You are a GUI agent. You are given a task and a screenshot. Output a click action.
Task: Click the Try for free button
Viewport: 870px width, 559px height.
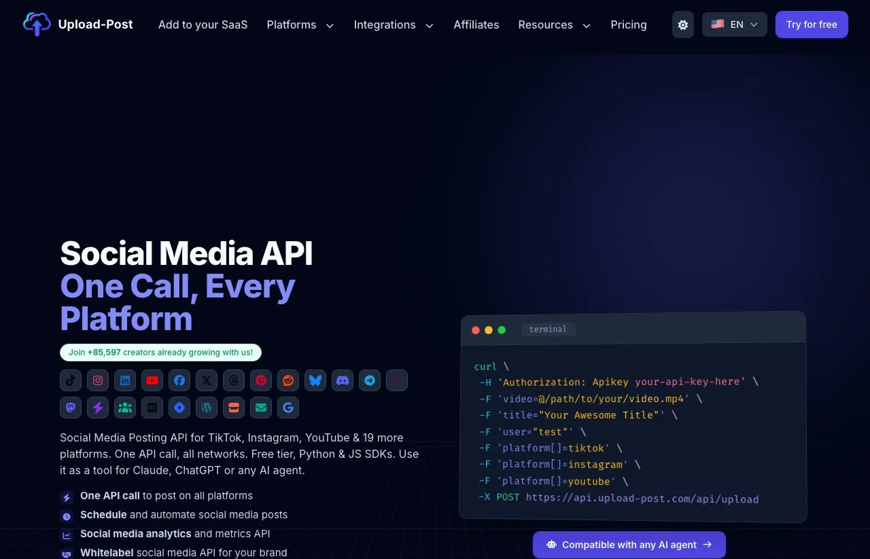point(812,24)
